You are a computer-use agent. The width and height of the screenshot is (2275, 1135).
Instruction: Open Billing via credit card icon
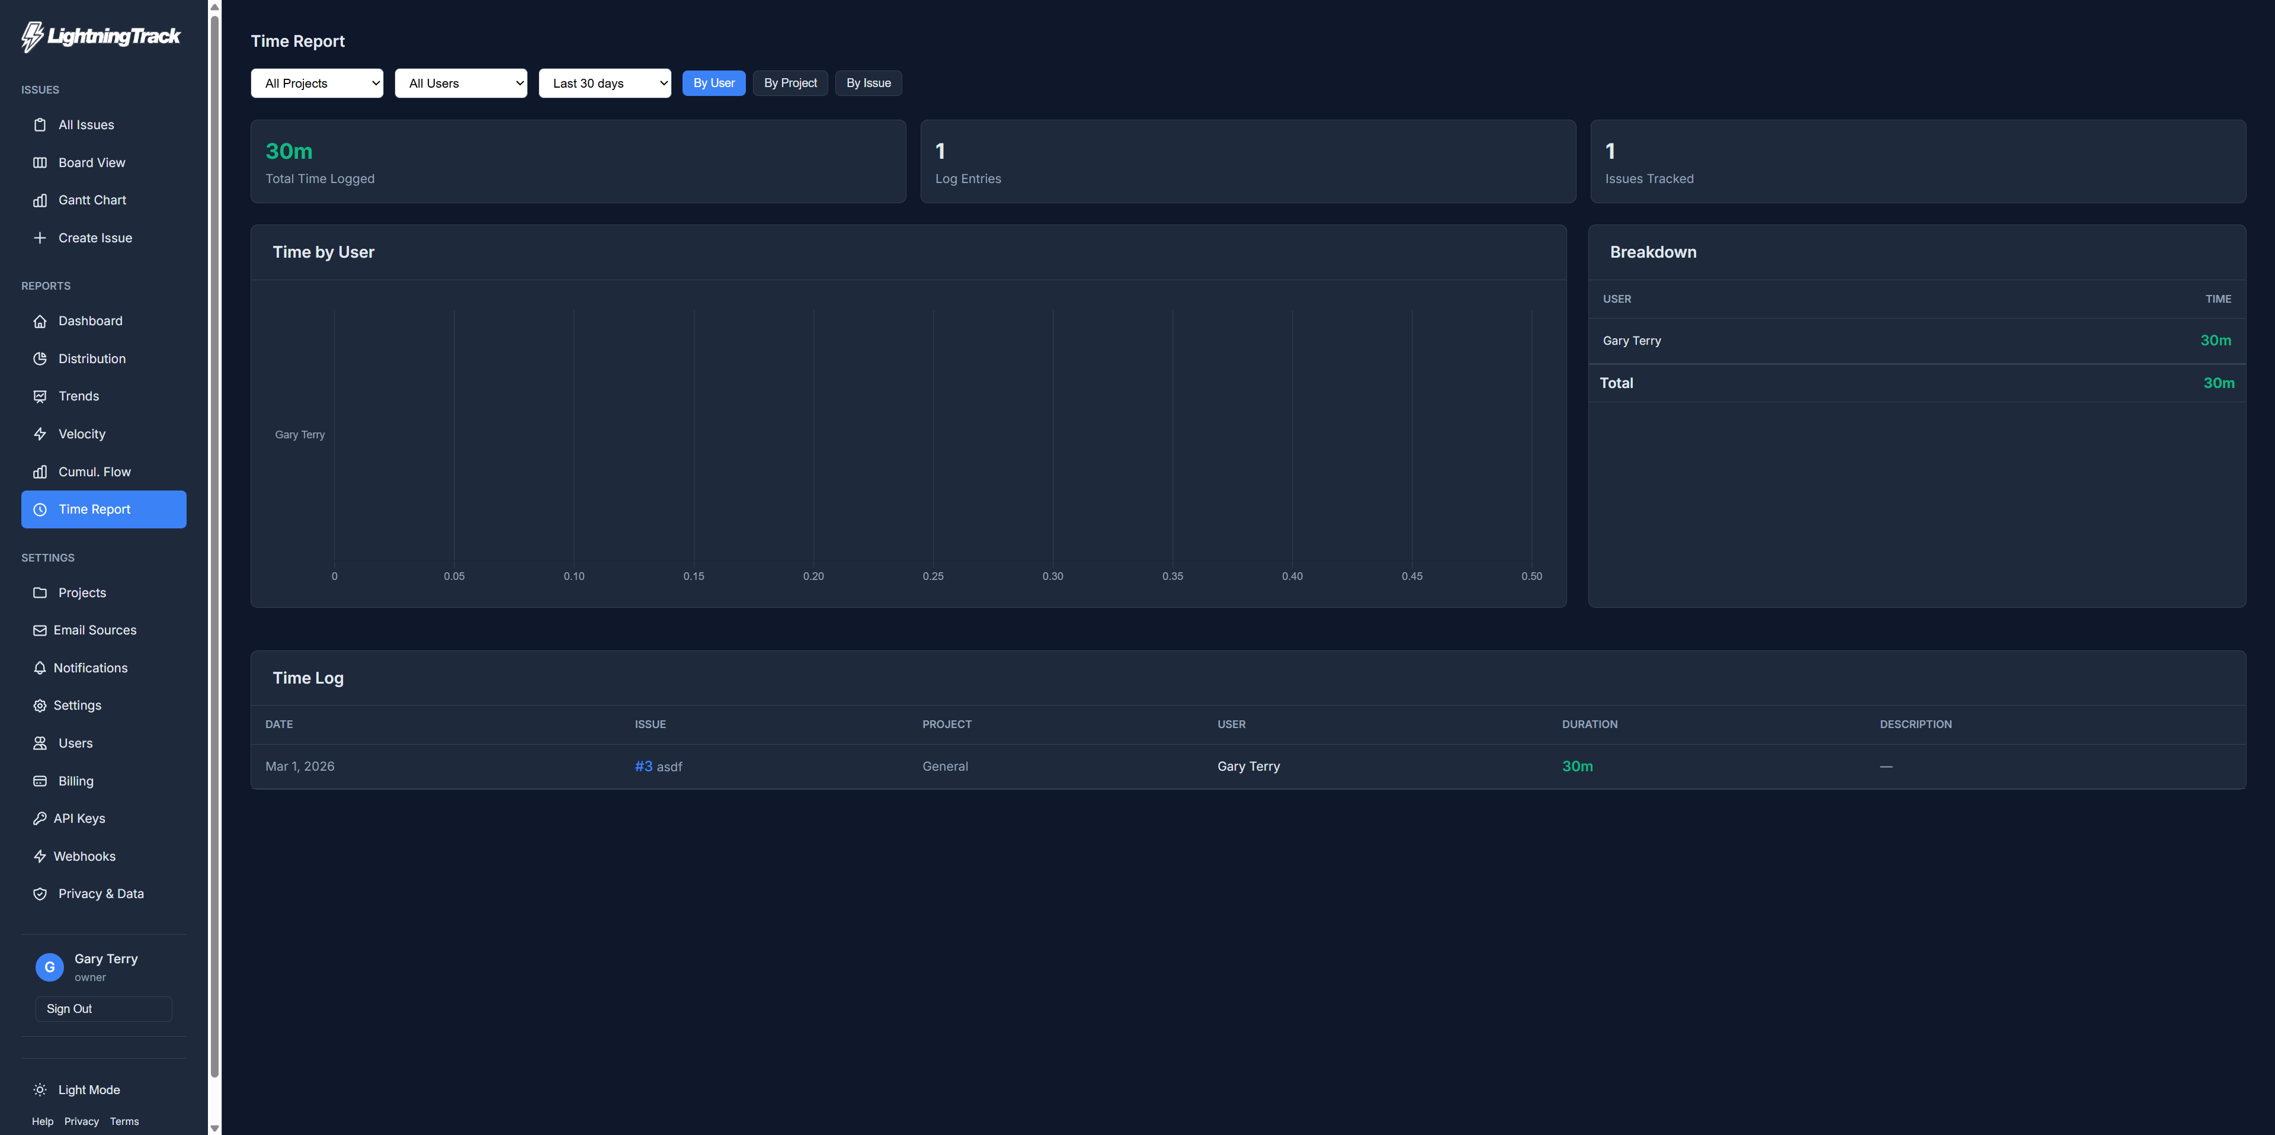pos(40,781)
